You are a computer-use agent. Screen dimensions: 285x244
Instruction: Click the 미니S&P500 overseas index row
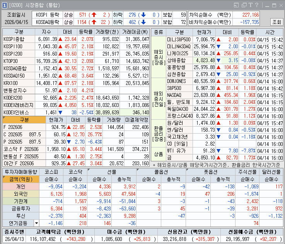(225, 39)
